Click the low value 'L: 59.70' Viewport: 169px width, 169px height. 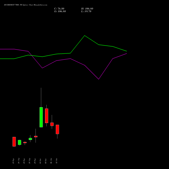click(x=86, y=11)
